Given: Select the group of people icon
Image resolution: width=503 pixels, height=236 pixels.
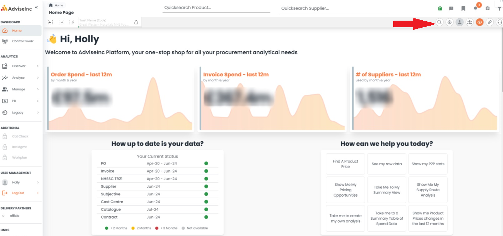Looking at the screenshot, I should 470,22.
